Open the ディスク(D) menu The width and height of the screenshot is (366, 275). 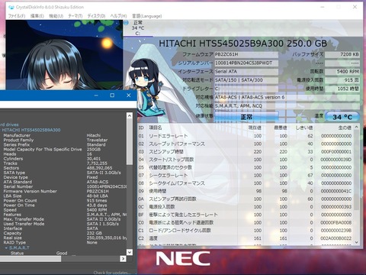click(x=96, y=16)
